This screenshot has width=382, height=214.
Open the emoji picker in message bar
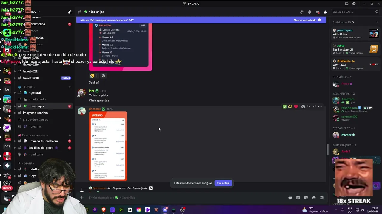(x=314, y=198)
